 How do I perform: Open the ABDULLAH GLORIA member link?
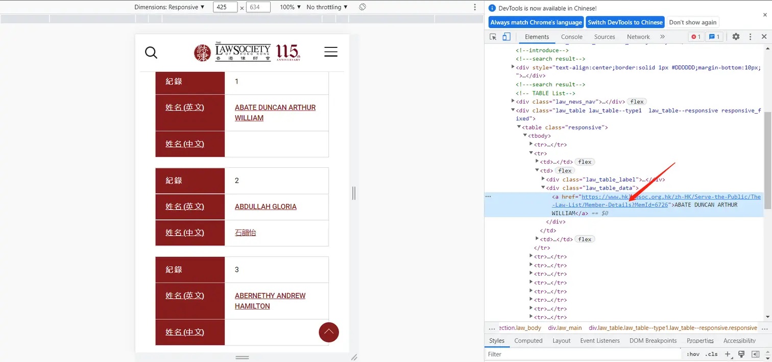[266, 206]
